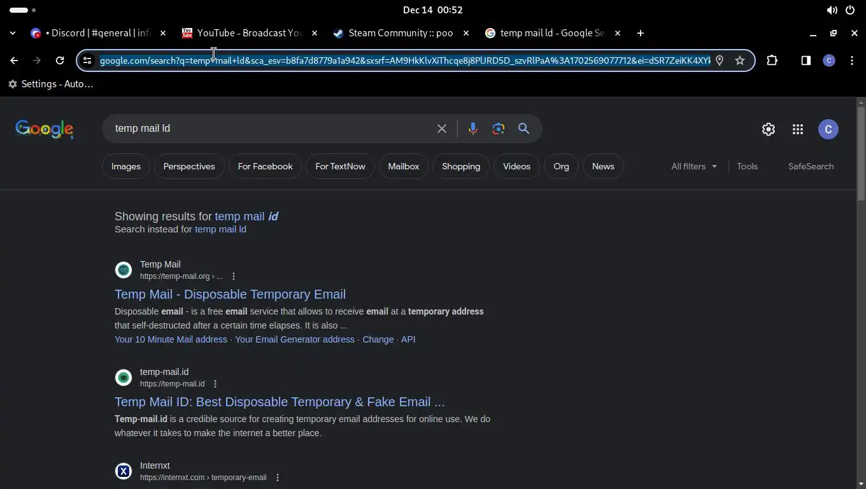The width and height of the screenshot is (866, 489).
Task: Expand the All filters dropdown
Action: [694, 166]
